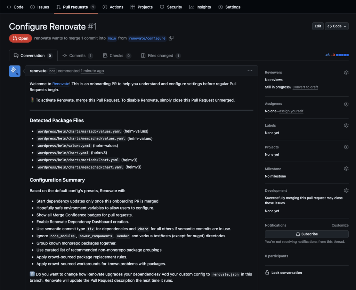View the Files changed tab
This screenshot has height=290, width=356.
161,56
